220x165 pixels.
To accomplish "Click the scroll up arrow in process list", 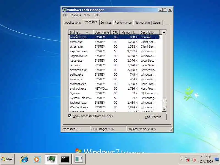I will tap(164, 32).
